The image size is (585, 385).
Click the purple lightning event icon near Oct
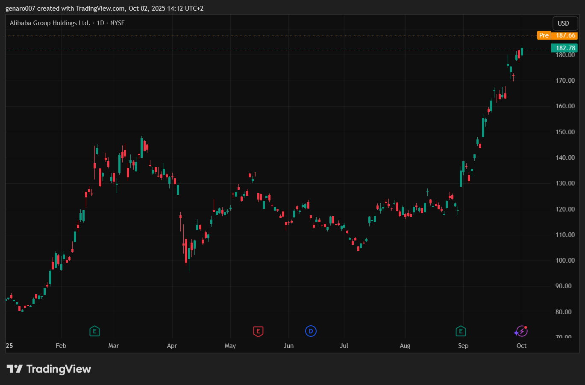point(520,331)
